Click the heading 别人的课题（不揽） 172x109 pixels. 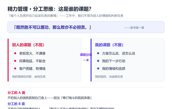tap(28, 45)
